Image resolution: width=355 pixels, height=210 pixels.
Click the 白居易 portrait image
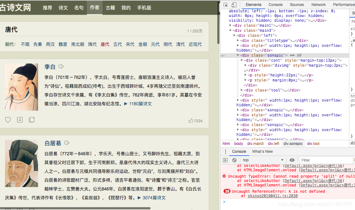[x=21, y=163]
